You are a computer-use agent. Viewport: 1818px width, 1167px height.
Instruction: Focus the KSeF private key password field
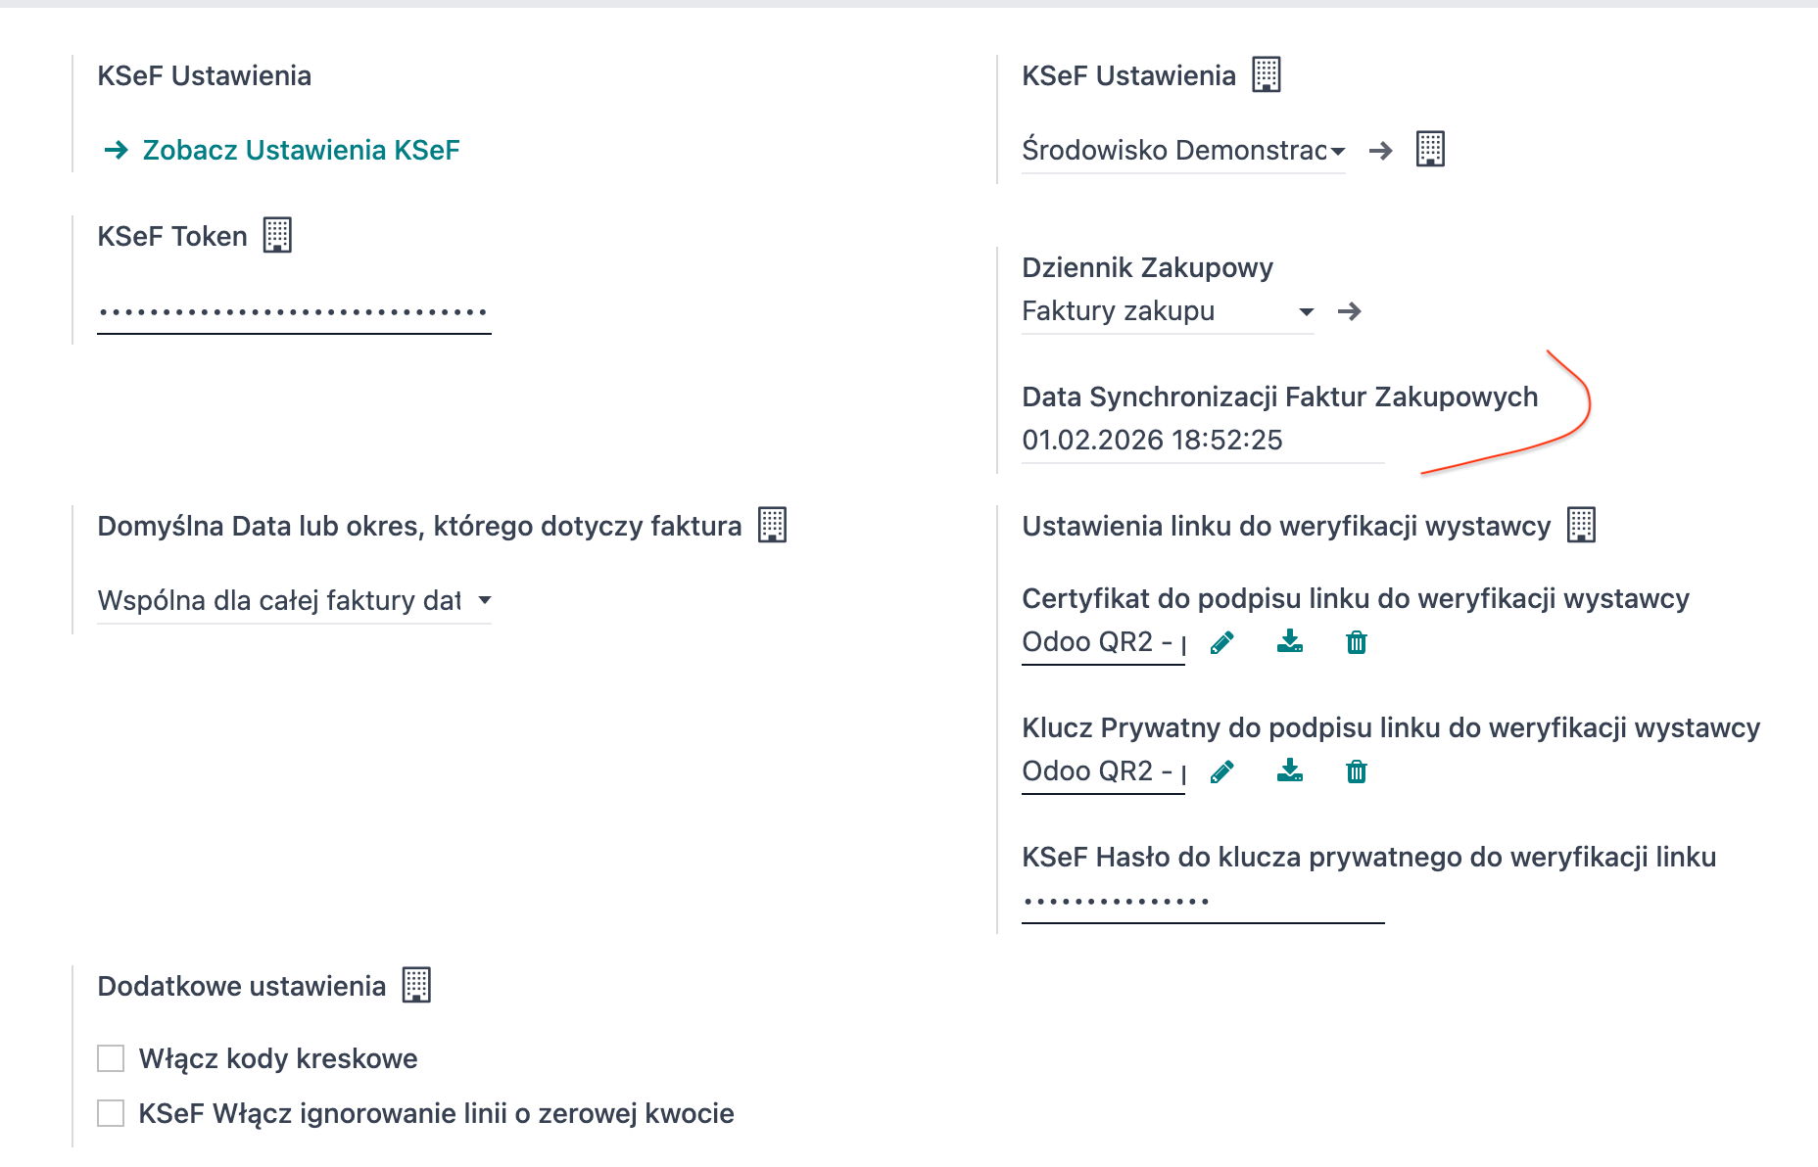(1202, 902)
